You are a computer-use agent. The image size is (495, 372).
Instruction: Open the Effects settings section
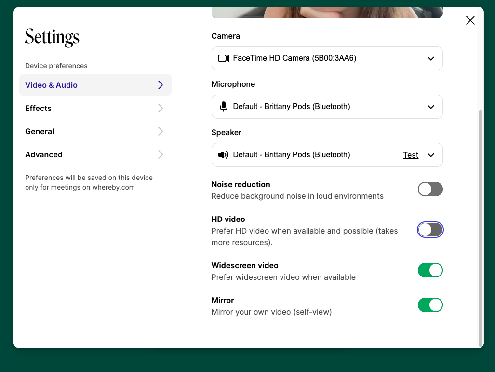39,108
